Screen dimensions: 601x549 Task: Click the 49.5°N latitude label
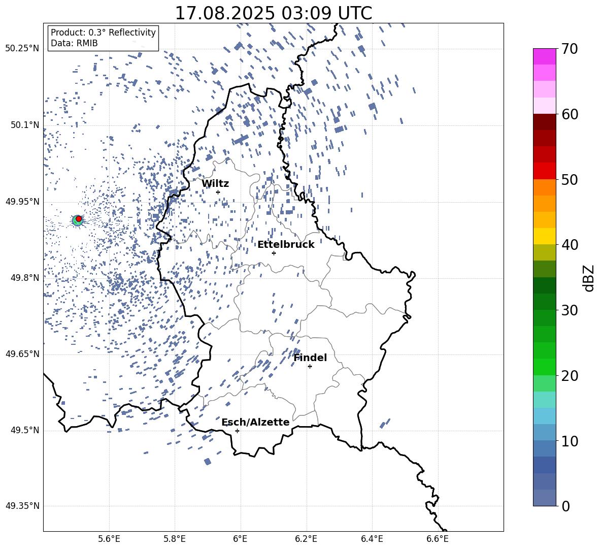[25, 430]
